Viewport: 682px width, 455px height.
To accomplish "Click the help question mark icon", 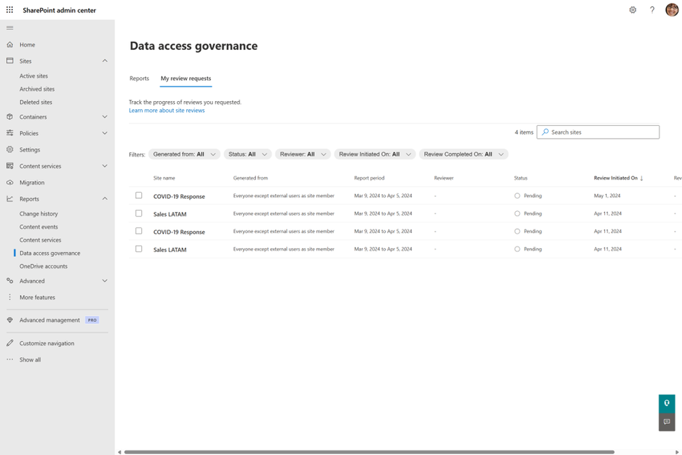I will [652, 10].
